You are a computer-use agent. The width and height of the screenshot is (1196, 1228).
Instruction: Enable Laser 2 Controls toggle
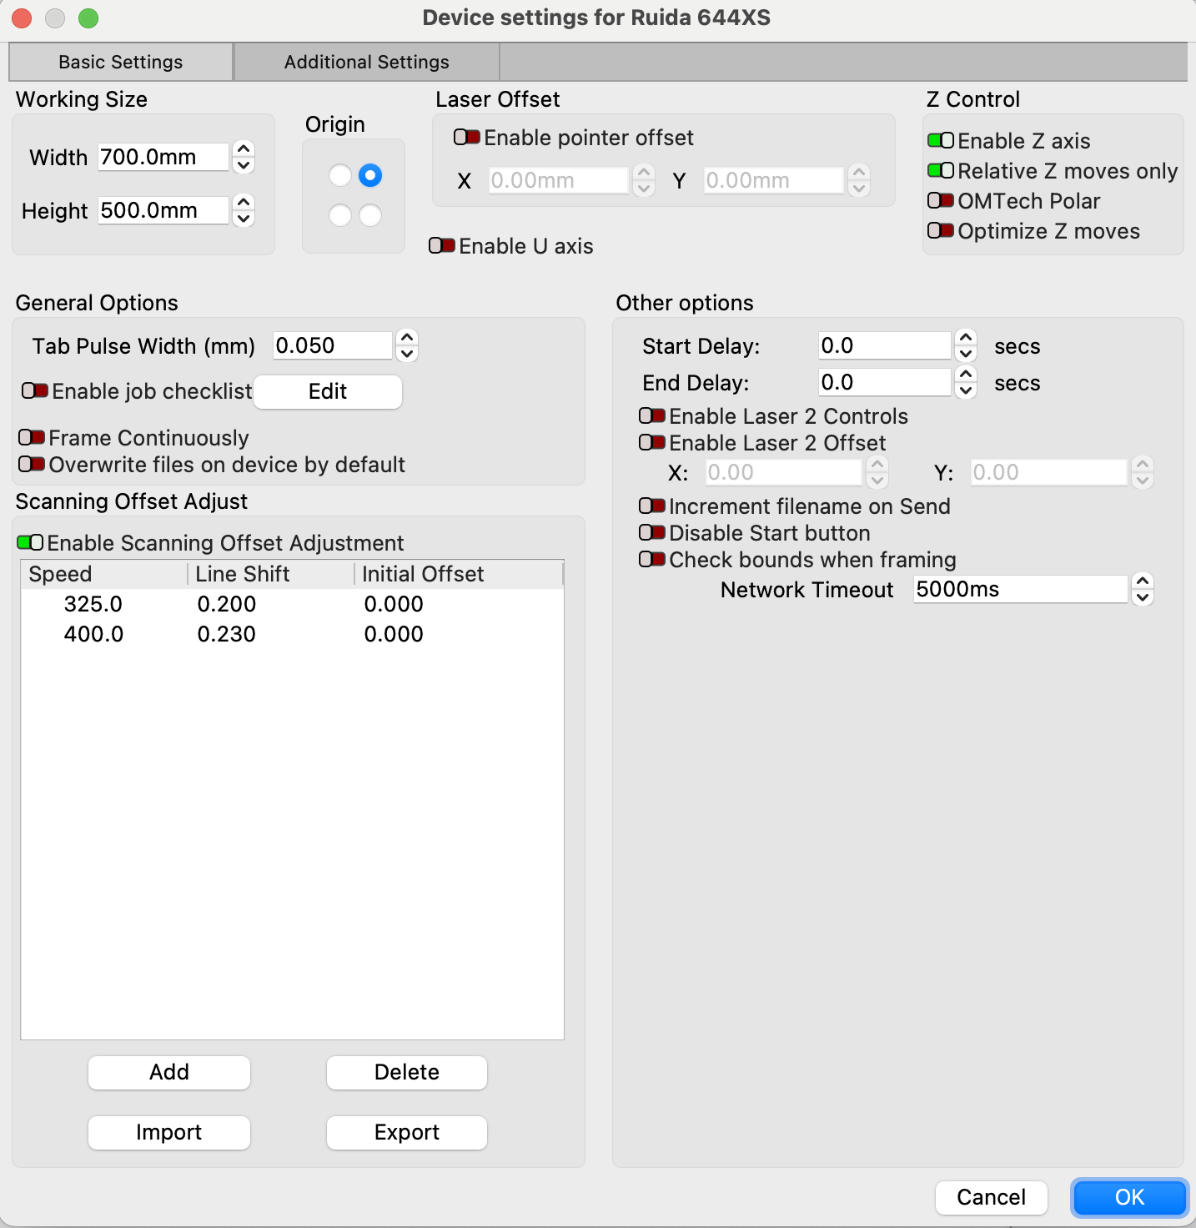(652, 415)
